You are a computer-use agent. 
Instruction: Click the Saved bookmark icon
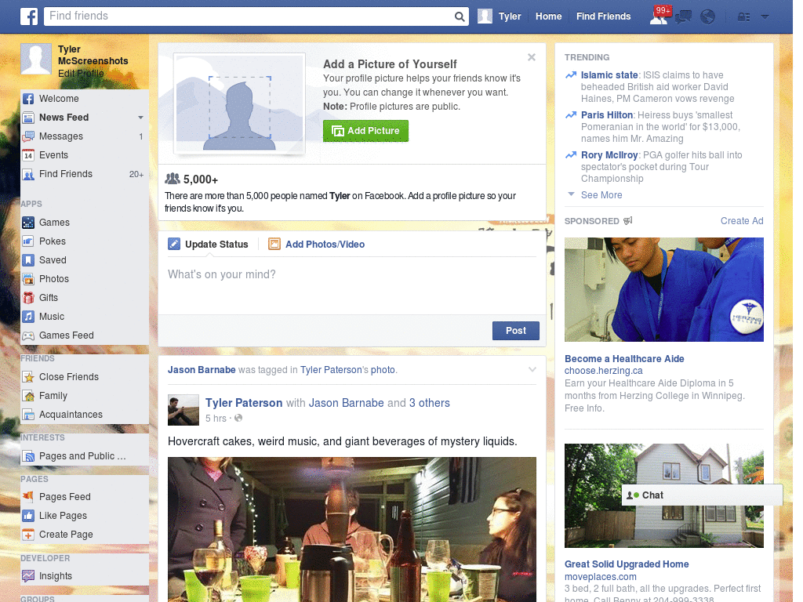28,260
